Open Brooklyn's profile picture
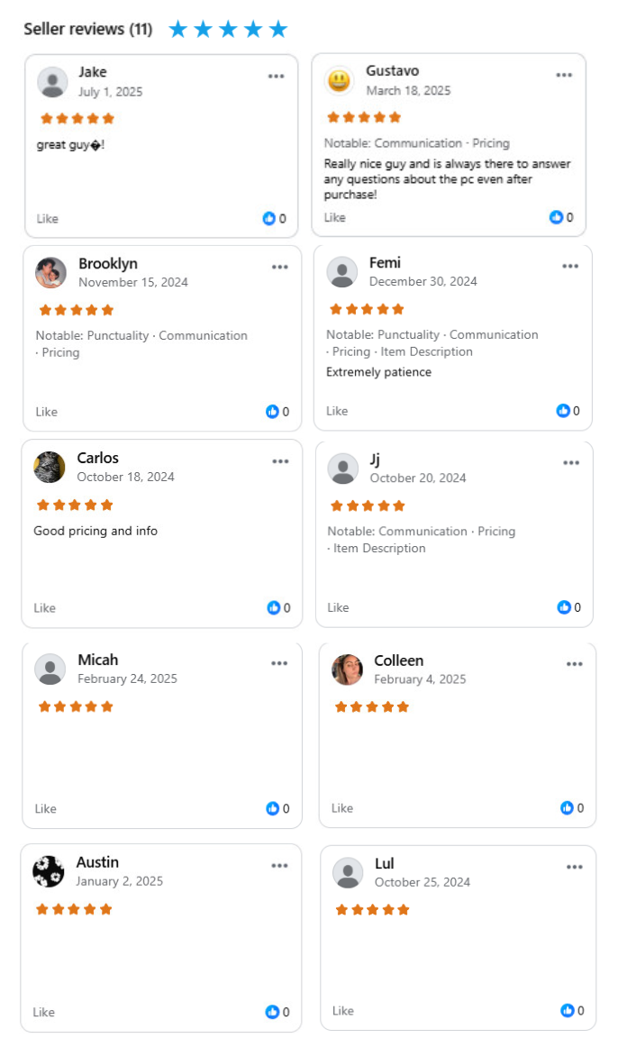 click(x=50, y=272)
